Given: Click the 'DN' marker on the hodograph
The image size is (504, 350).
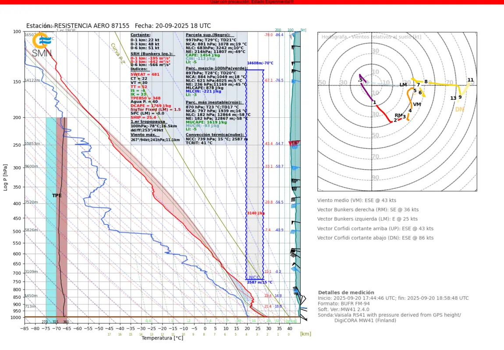Looking at the screenshot, I should (x=460, y=110).
